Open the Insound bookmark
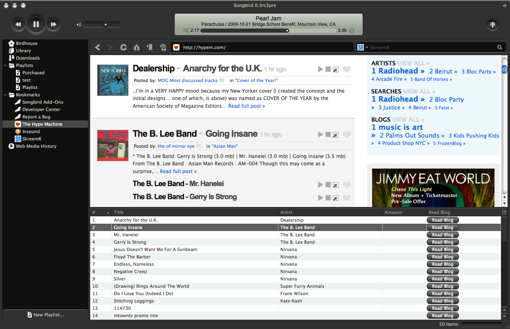The width and height of the screenshot is (510, 329). [31, 131]
